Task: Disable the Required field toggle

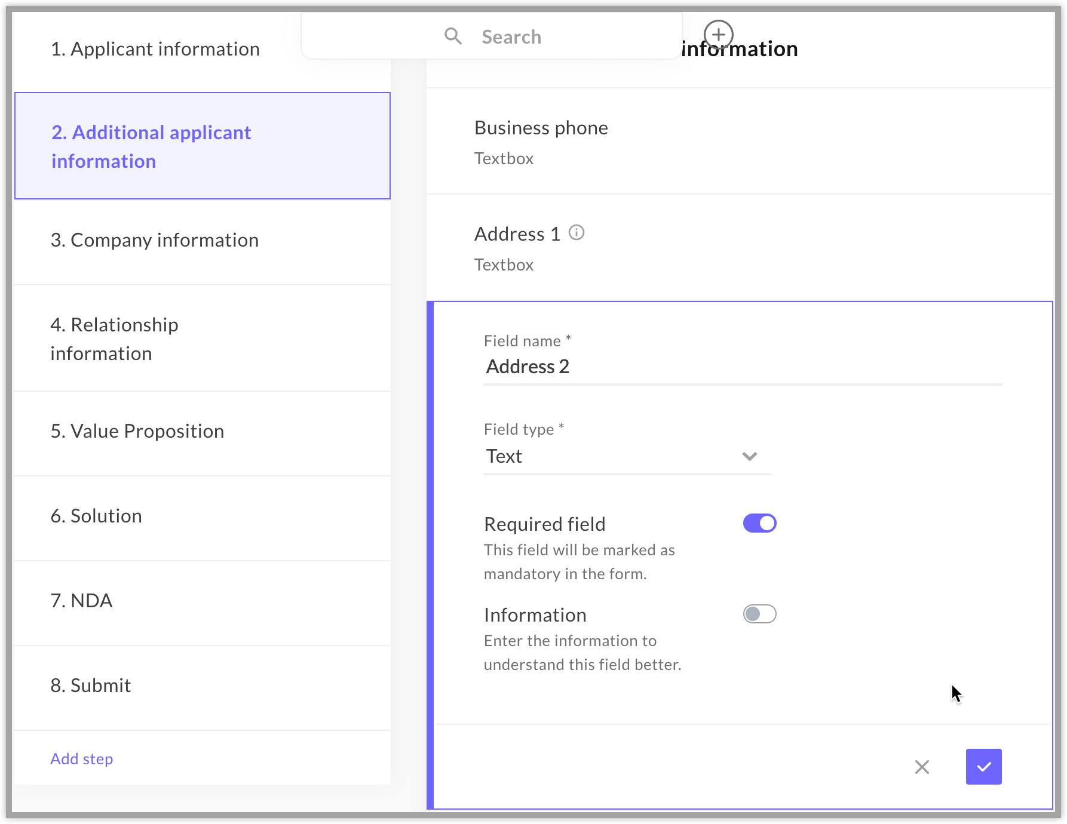Action: [759, 524]
